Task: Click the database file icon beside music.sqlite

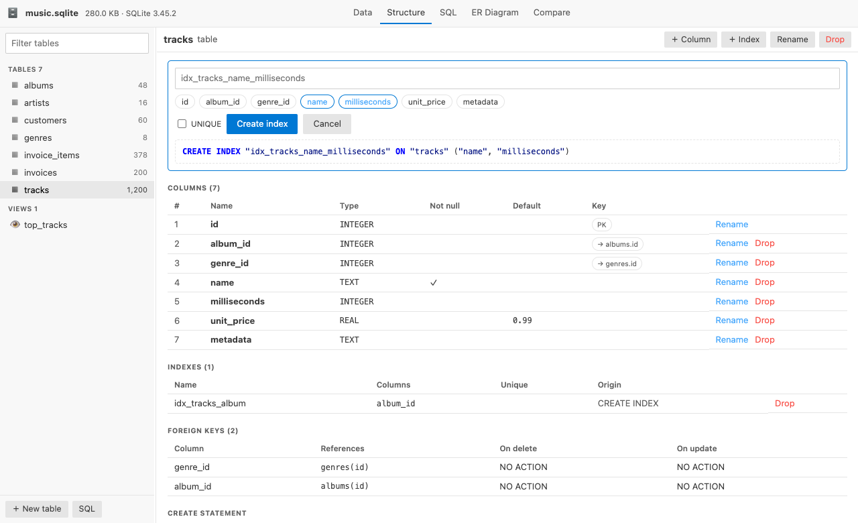Action: tap(13, 13)
